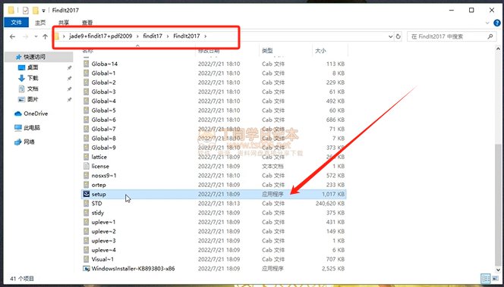
Task: Click scrollbar down arrow in file list
Action: (x=498, y=270)
